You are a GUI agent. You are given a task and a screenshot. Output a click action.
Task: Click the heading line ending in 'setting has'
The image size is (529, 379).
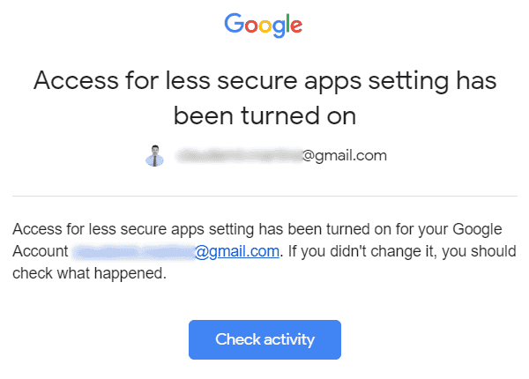264,82
